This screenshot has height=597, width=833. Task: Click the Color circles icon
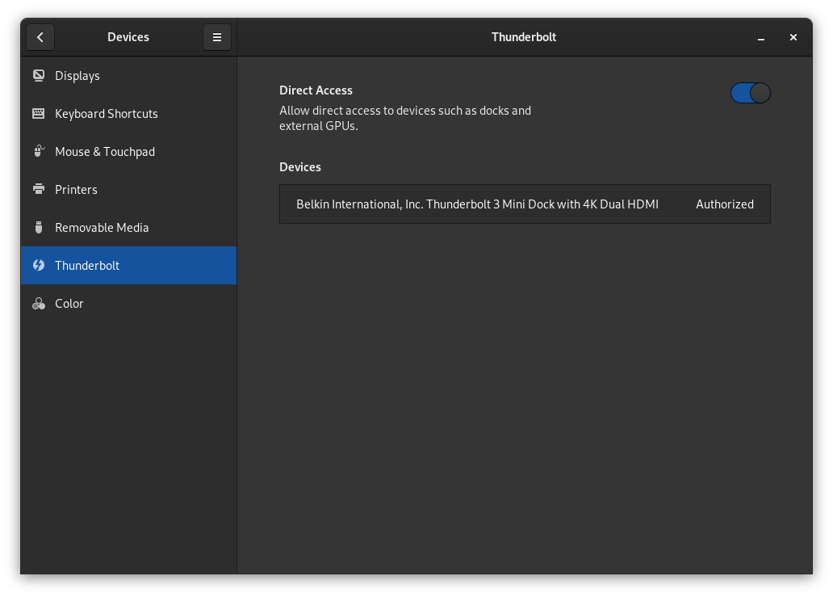(x=38, y=304)
